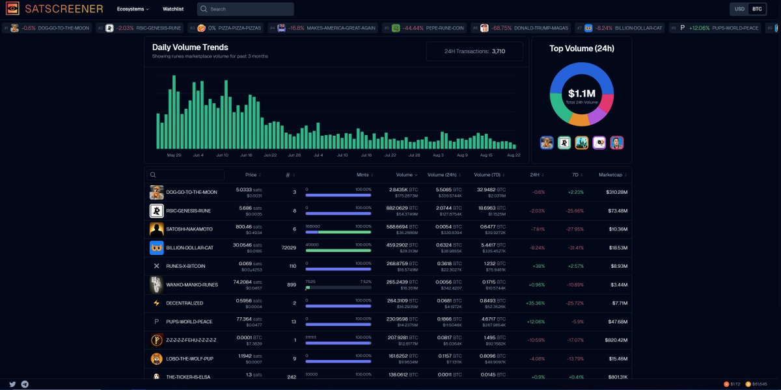This screenshot has width=781, height=390.
Task: Click the RSIC-GENESIS-RUNE icon in the table row
Action: [x=156, y=211]
